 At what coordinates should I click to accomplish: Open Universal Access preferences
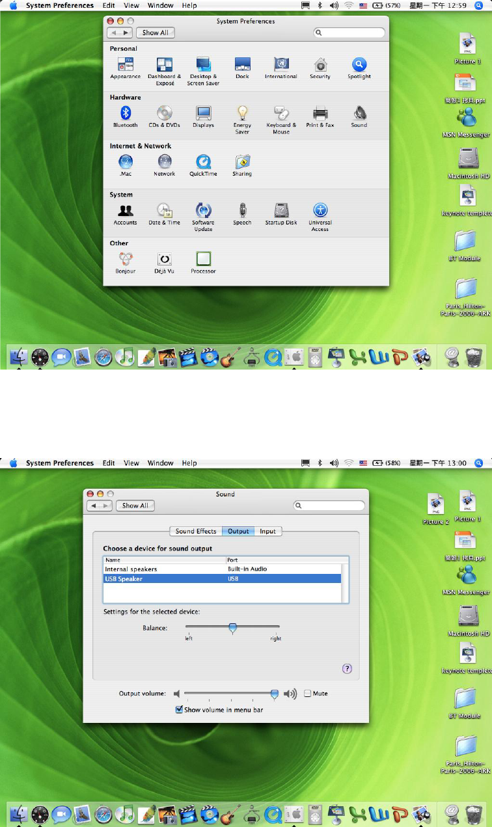(320, 217)
